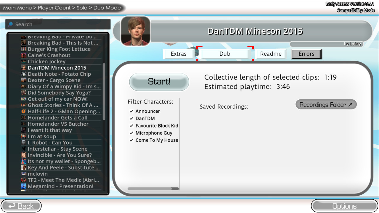Viewport: 379px width, 213px height.
Task: Open the Recordings Folder
Action: (x=326, y=105)
